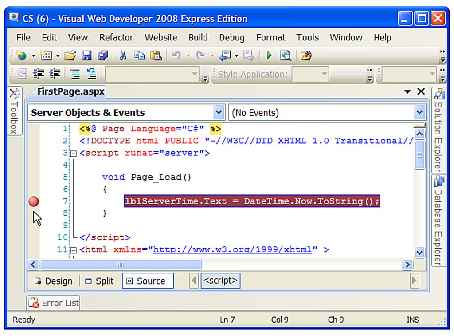Click the Cut scissors icon
Screen dimensions: 454x336
coord(123,55)
